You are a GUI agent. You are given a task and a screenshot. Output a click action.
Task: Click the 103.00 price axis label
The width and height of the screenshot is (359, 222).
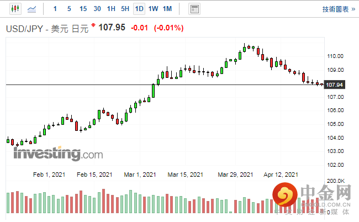335,151
